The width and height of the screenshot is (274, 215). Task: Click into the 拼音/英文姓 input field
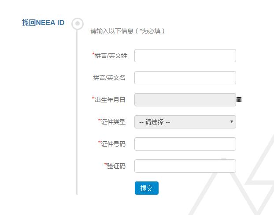(x=185, y=56)
